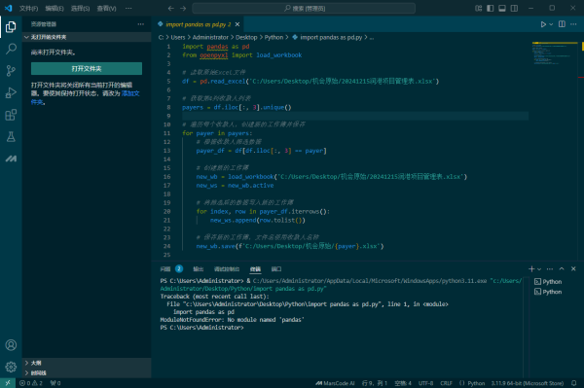The image size is (584, 388).
Task: Open the Manage gear icon
Action: tap(11, 368)
